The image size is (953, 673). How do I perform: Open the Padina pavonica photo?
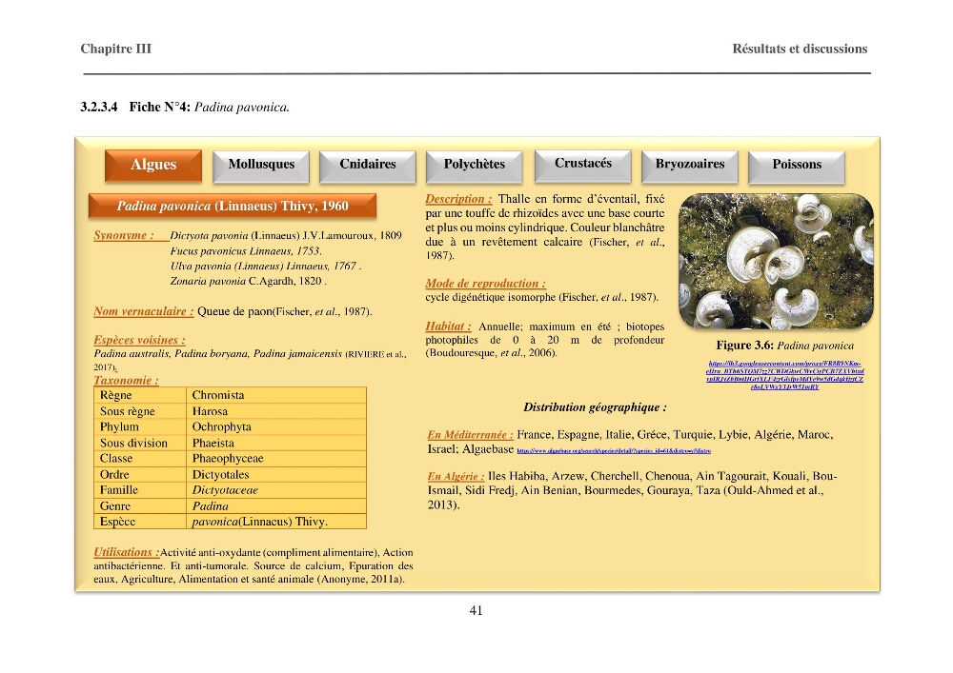click(776, 262)
